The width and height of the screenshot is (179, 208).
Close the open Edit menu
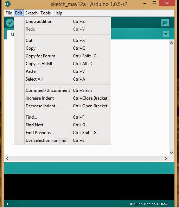tap(19, 13)
